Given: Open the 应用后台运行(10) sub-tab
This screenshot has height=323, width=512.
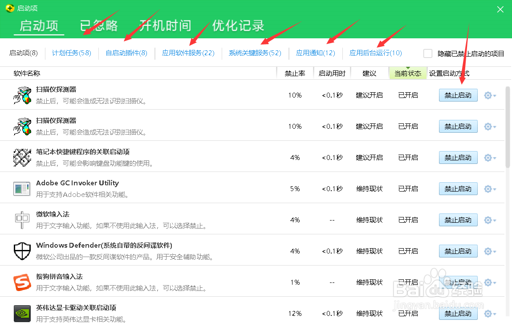Looking at the screenshot, I should (375, 53).
